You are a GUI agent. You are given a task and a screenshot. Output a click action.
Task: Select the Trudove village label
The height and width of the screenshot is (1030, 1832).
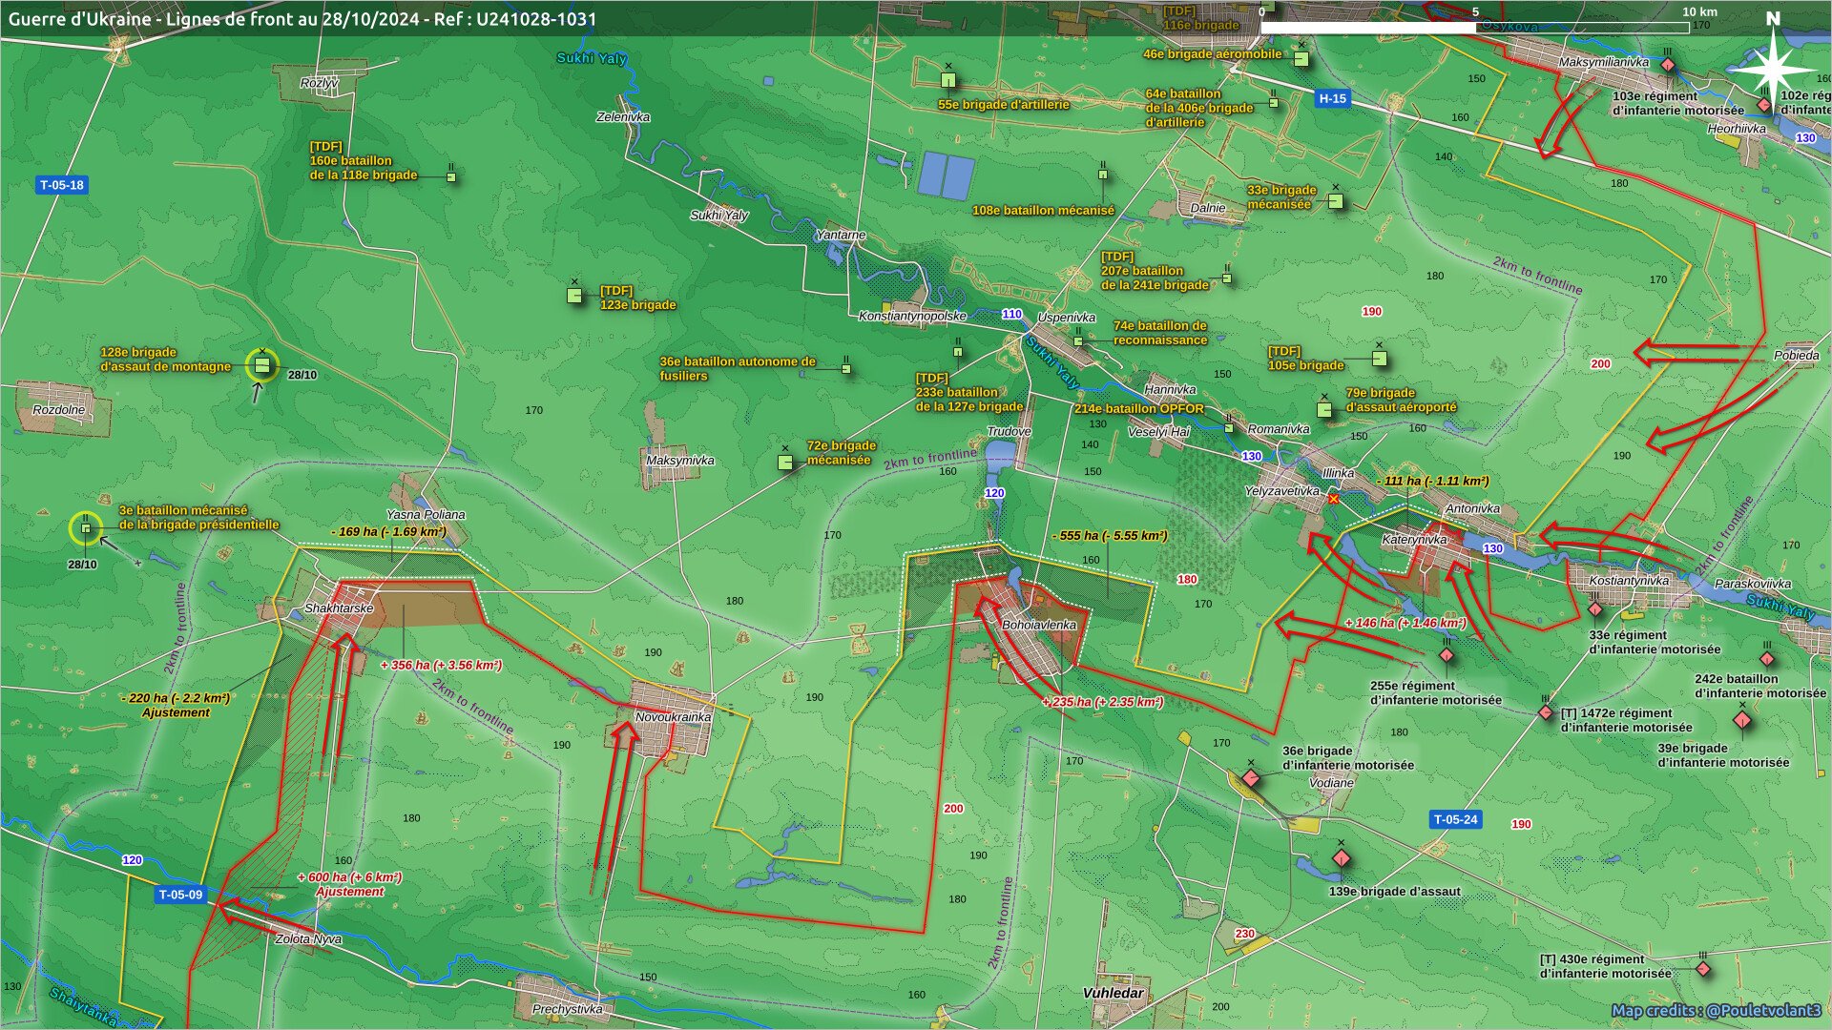(1009, 432)
